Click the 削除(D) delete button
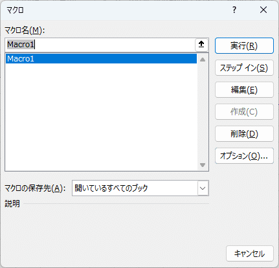 [x=244, y=134]
